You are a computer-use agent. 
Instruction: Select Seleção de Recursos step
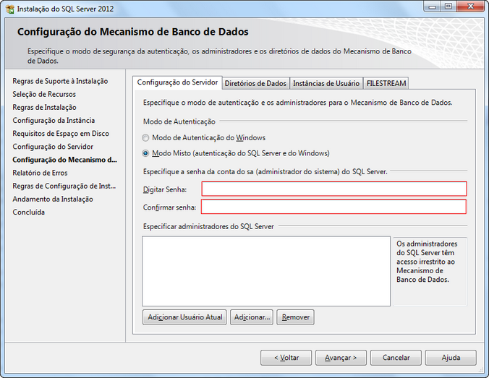coord(44,95)
